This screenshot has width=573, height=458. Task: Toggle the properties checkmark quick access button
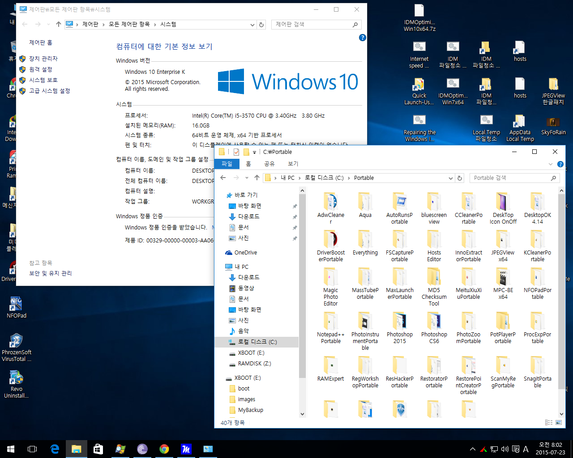(236, 152)
